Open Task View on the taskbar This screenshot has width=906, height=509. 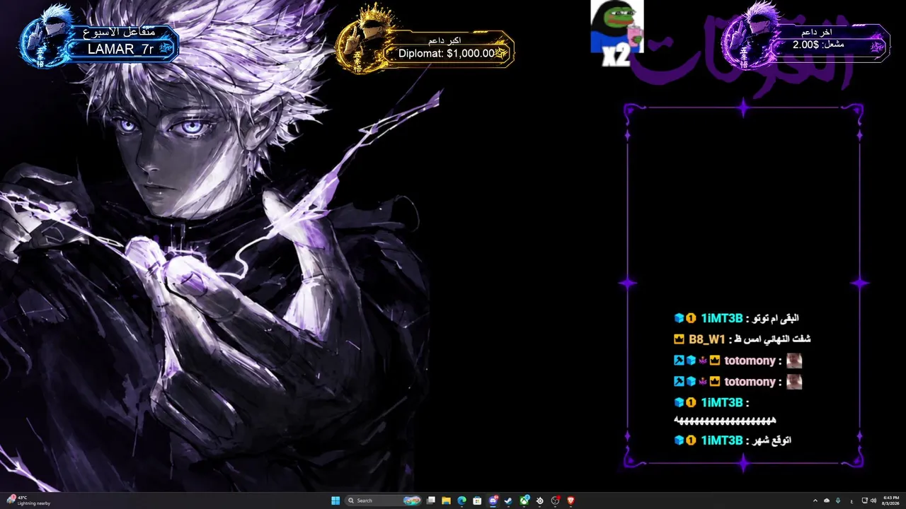pos(430,501)
